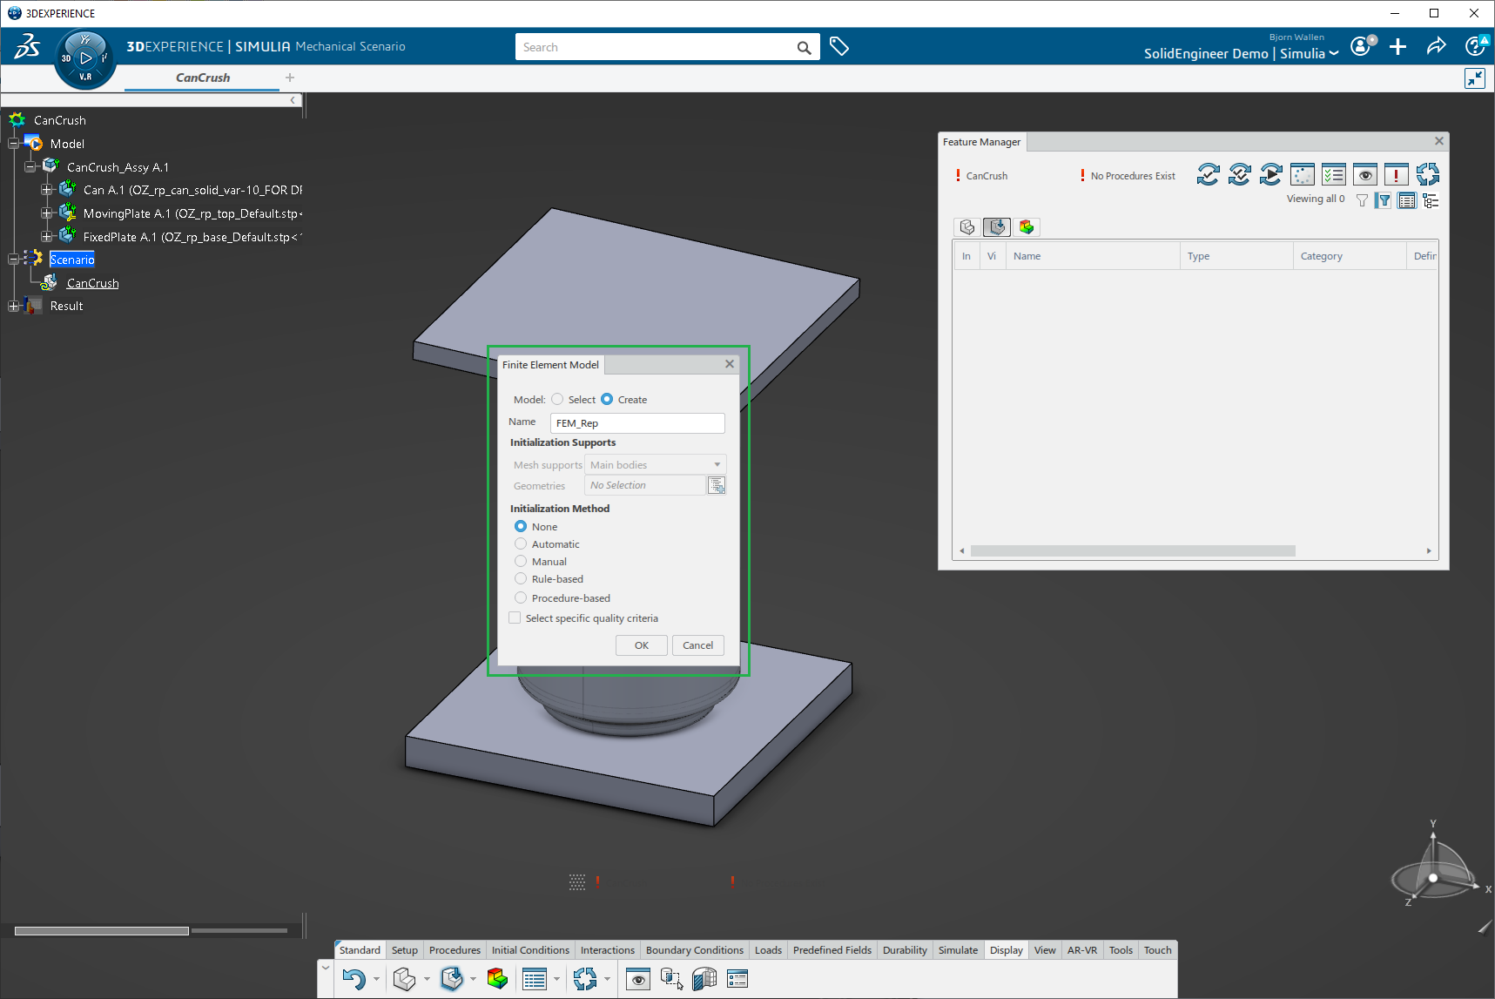Cancel the Finite Element Model dialog

[697, 645]
